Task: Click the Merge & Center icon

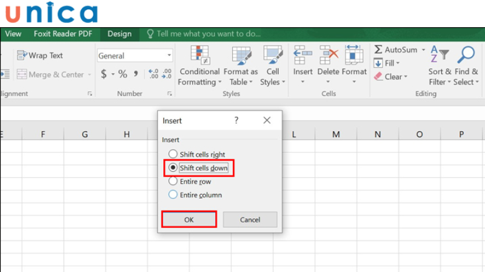Action: (x=22, y=74)
